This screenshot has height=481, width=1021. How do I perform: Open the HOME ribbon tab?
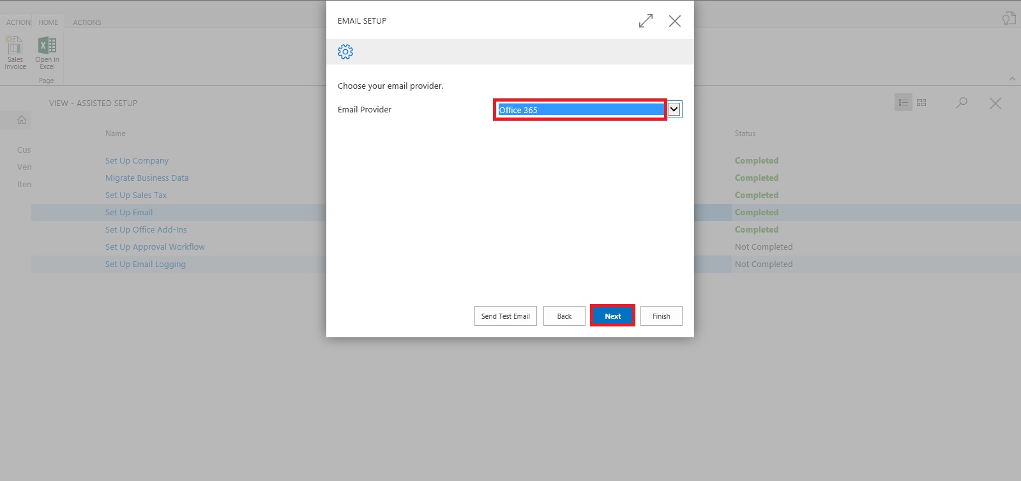(x=48, y=22)
